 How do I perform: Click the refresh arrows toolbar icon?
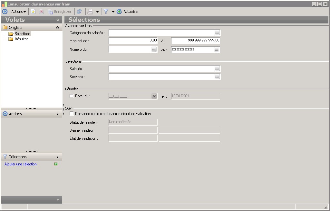79,12
